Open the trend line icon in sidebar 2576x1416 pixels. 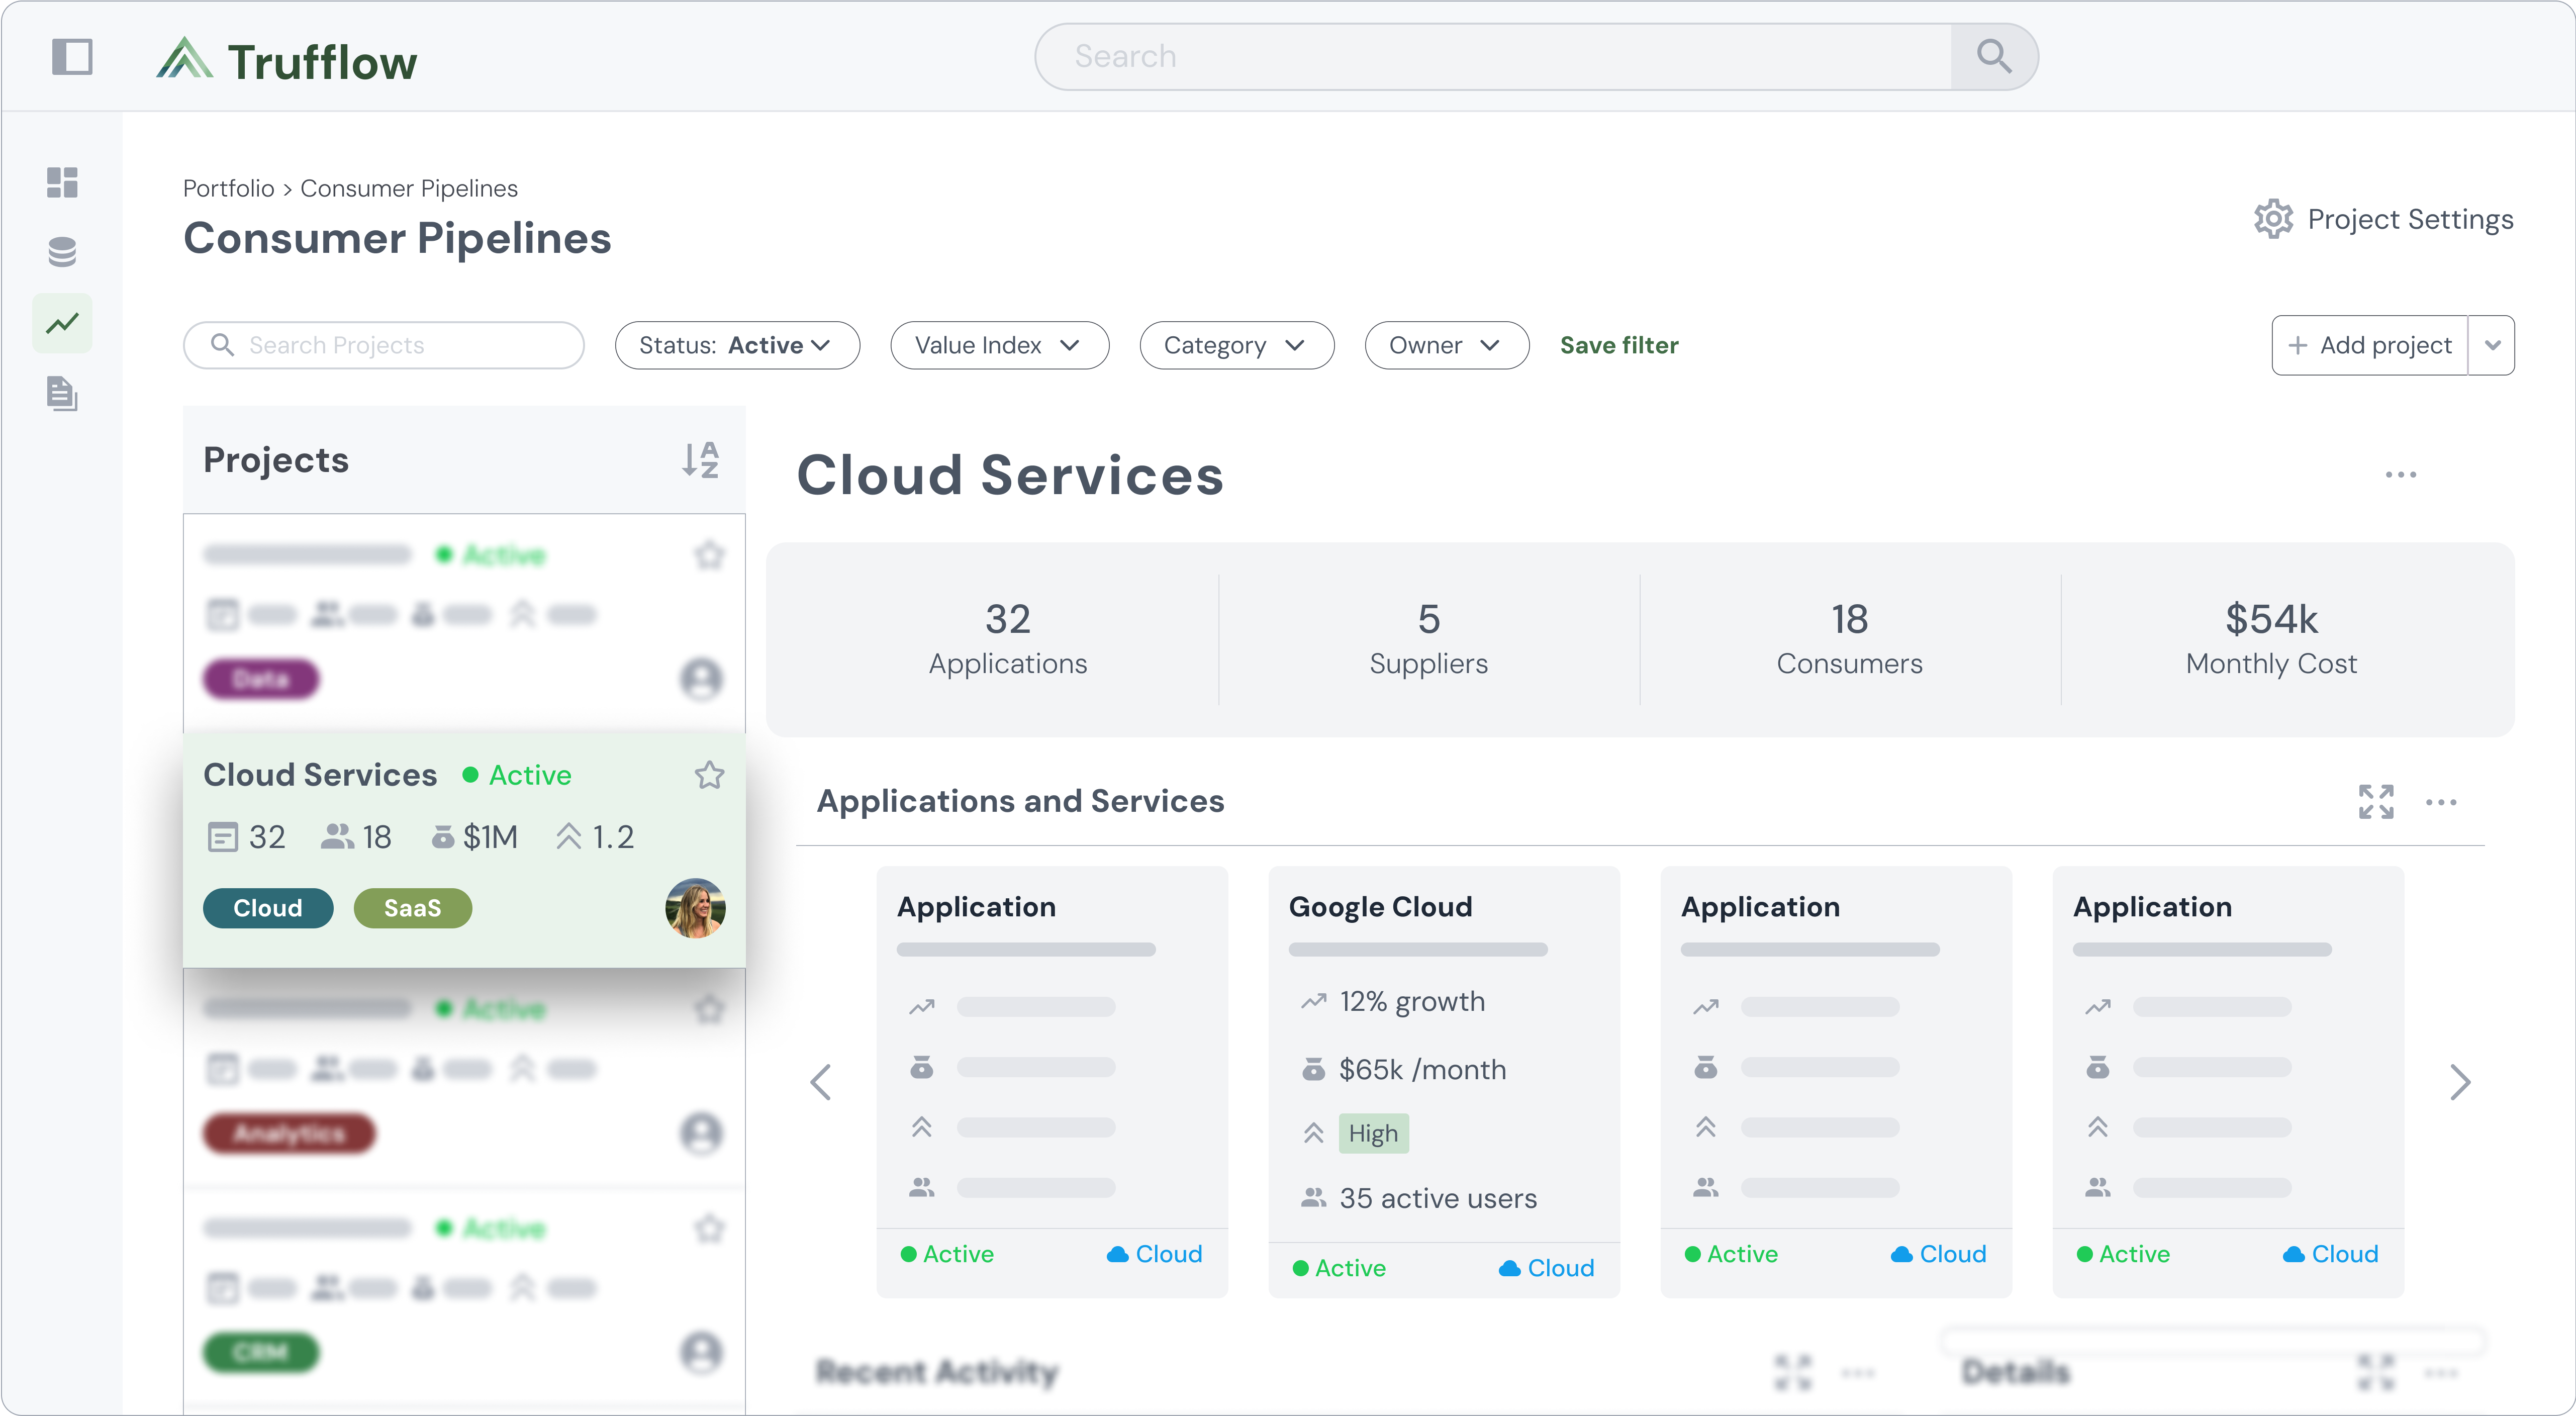click(62, 323)
